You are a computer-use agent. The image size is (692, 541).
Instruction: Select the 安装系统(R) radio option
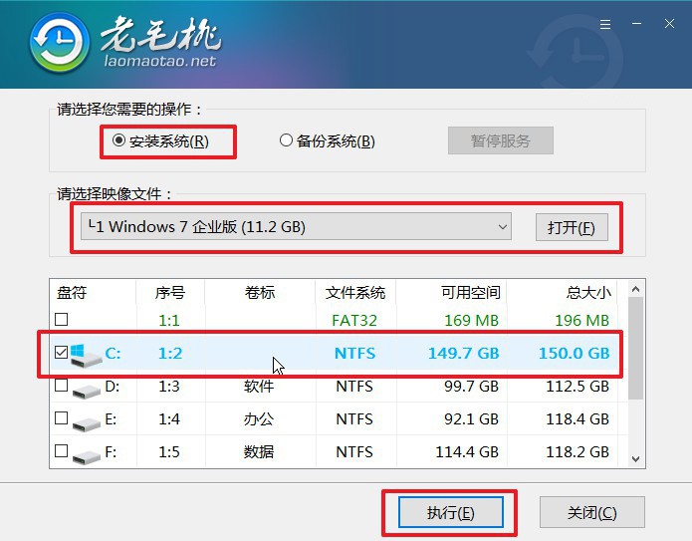tap(119, 140)
